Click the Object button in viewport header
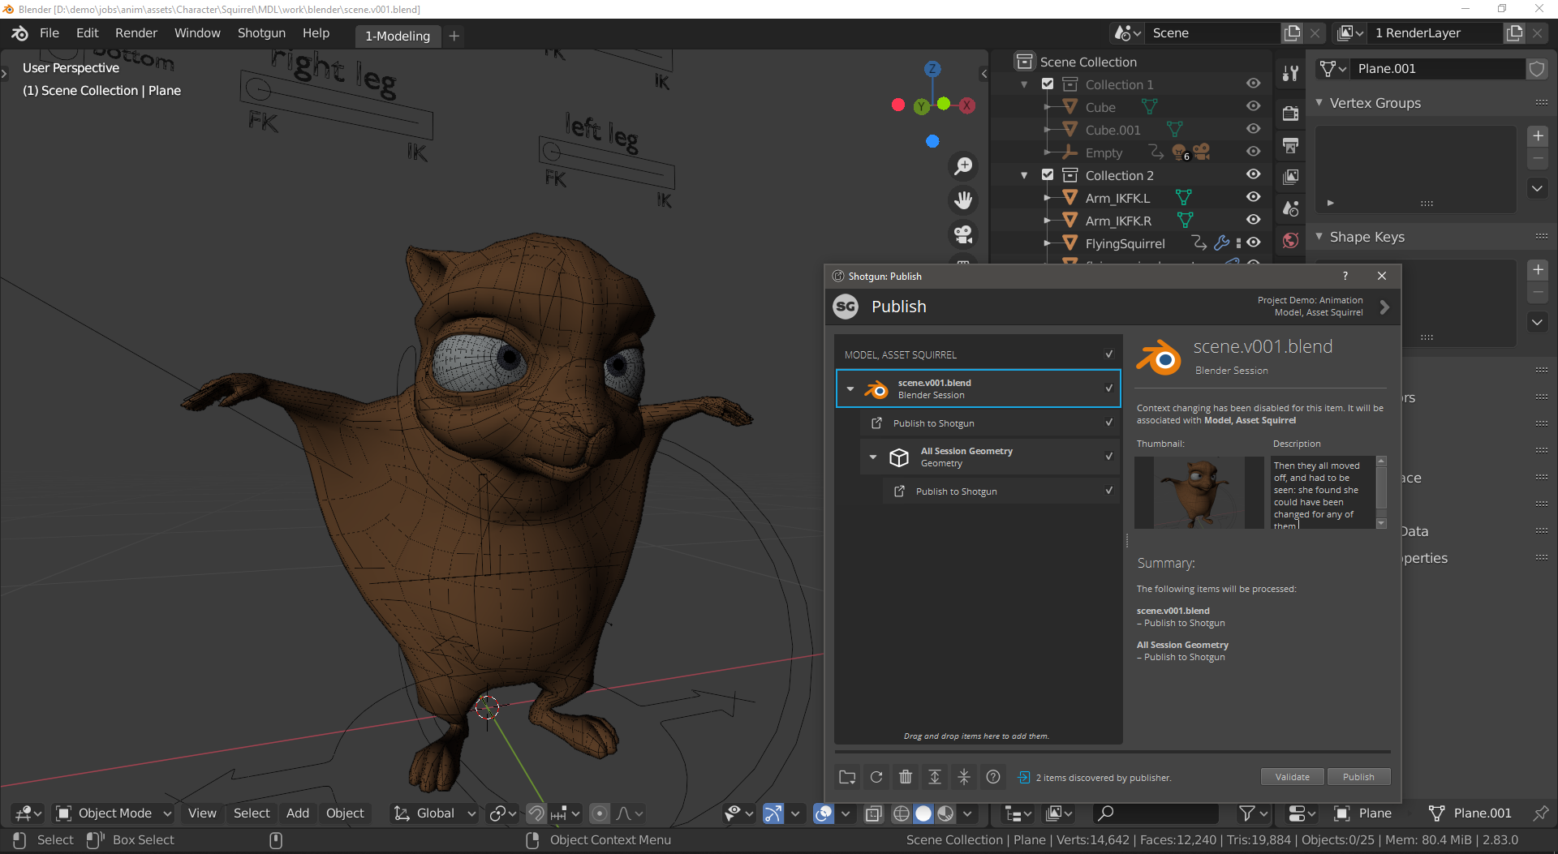The image size is (1558, 854). (x=345, y=813)
